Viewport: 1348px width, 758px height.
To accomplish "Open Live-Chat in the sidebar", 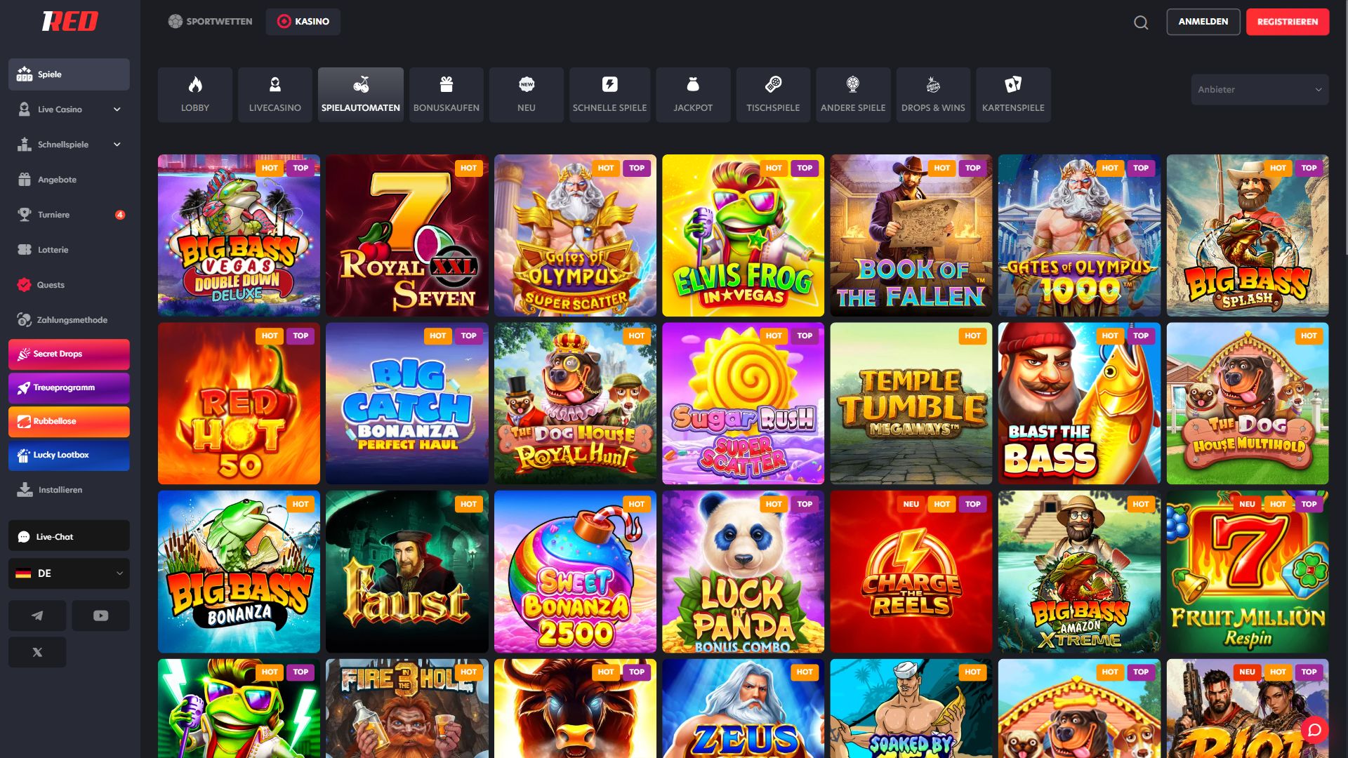I will (x=69, y=537).
